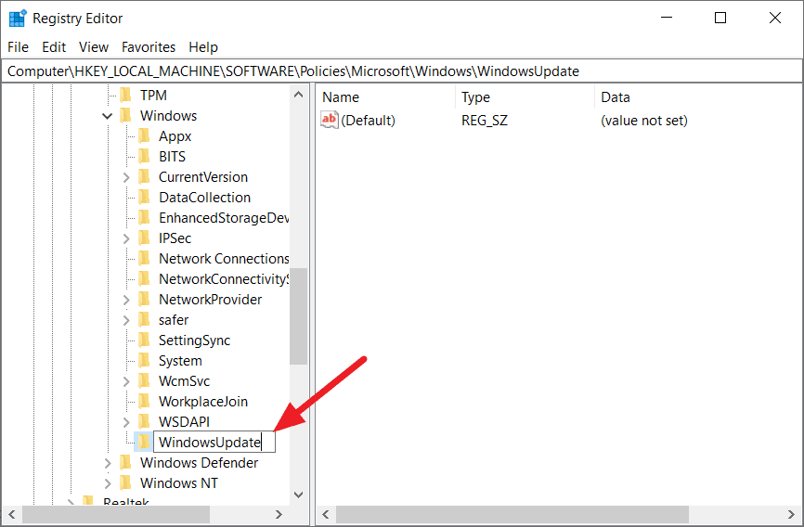Click the DataCollection folder icon

(x=145, y=198)
